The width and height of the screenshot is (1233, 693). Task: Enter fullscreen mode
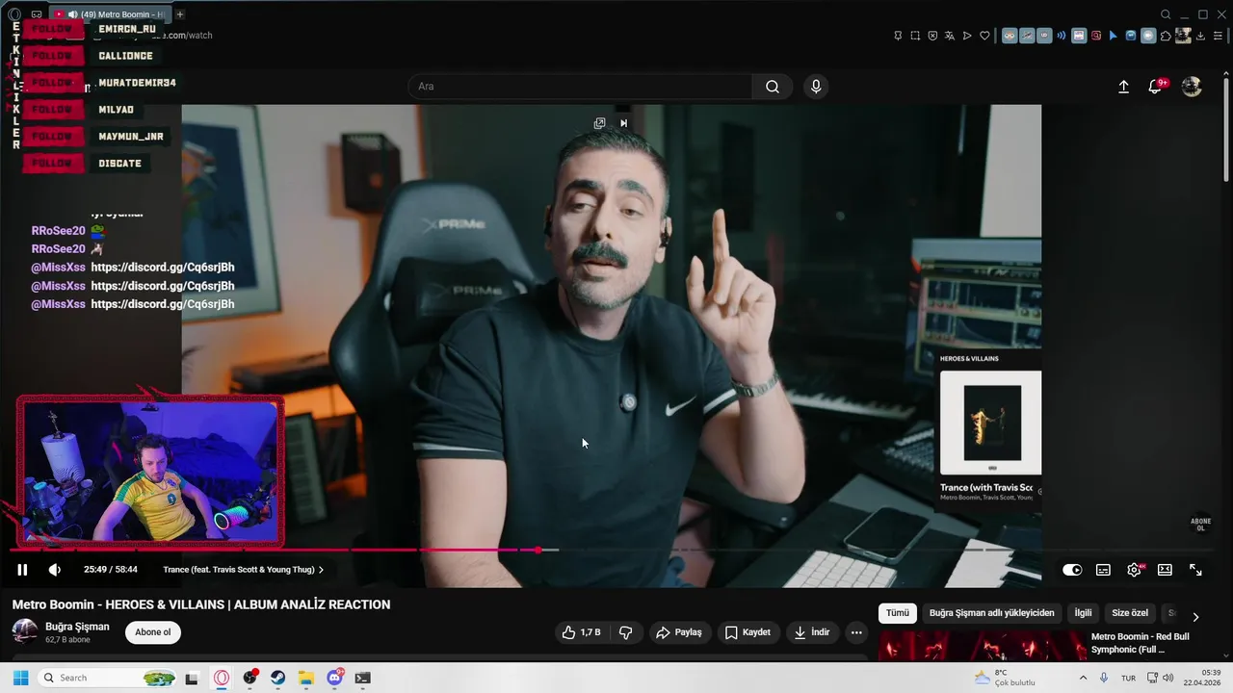pos(1195,570)
